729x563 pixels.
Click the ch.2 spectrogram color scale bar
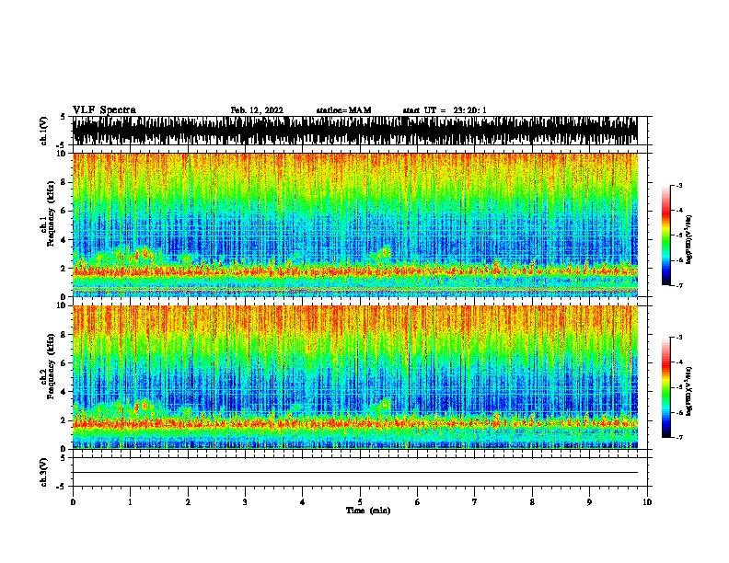665,387
